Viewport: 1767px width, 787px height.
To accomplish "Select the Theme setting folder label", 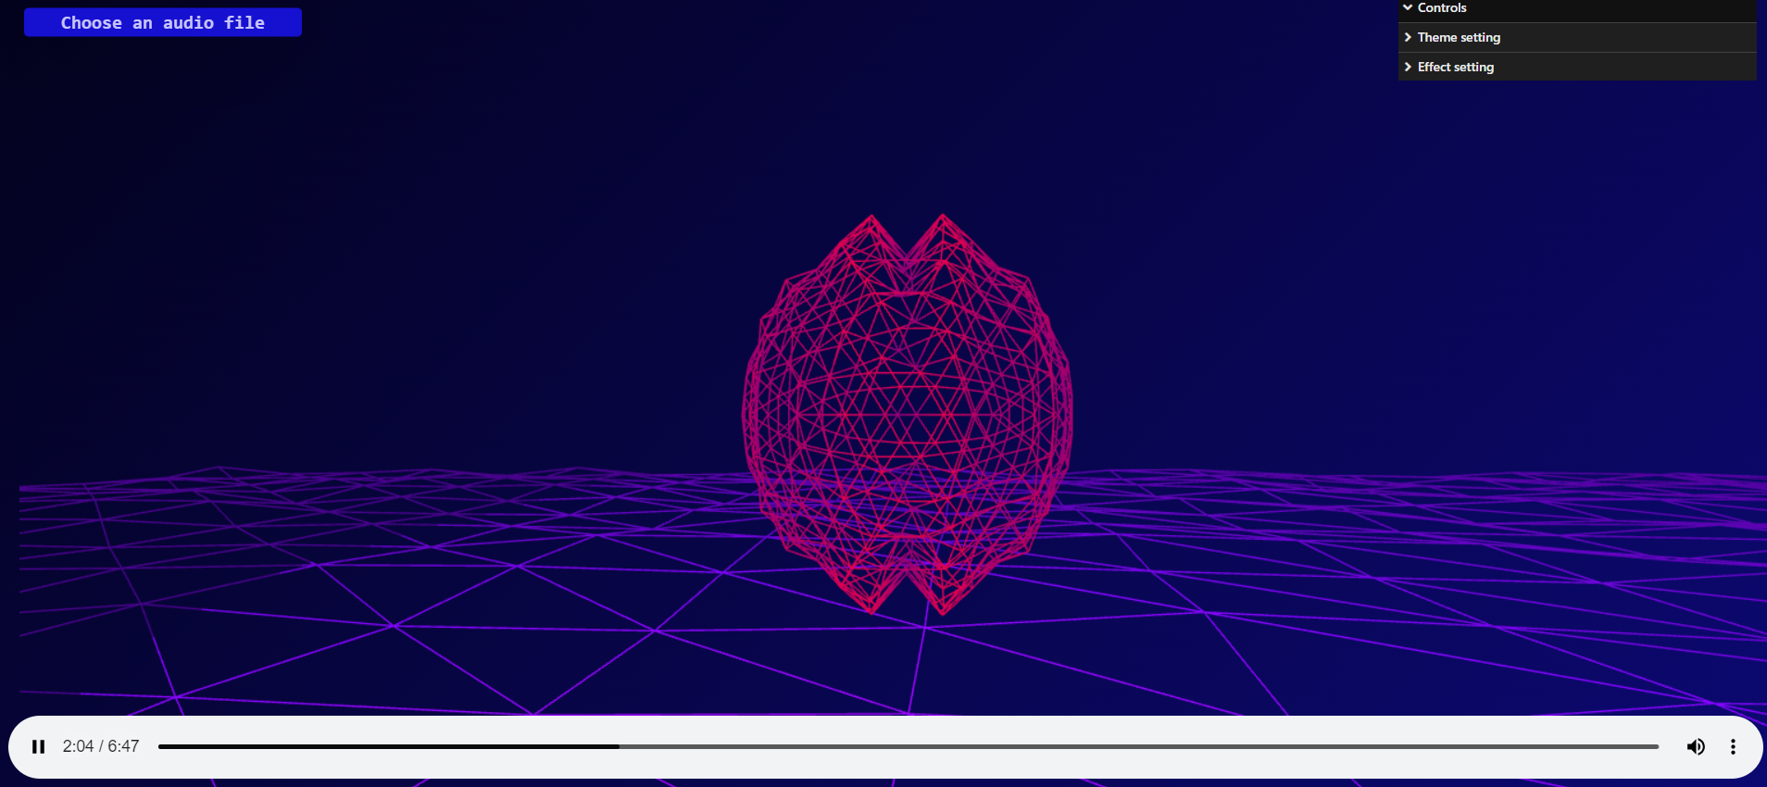I will coord(1459,37).
